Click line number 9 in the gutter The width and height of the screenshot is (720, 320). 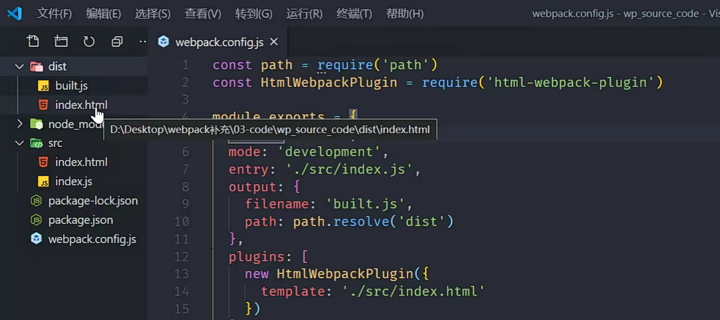(185, 204)
